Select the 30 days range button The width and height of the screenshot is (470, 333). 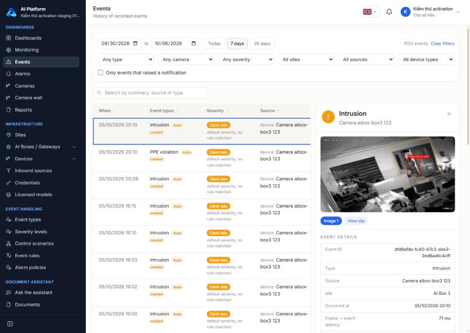click(262, 43)
